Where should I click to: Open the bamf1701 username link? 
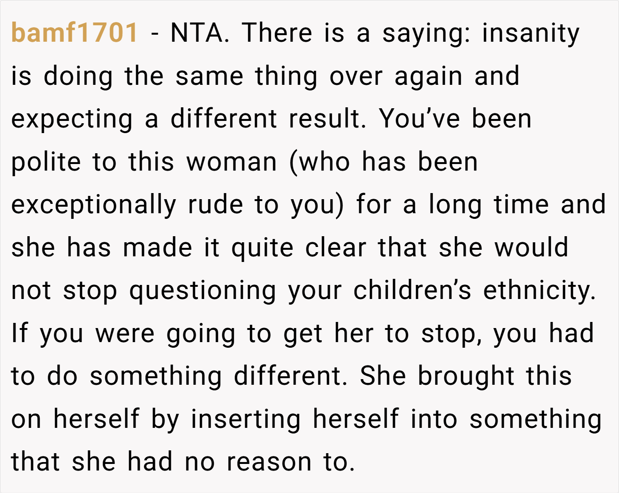click(x=75, y=33)
